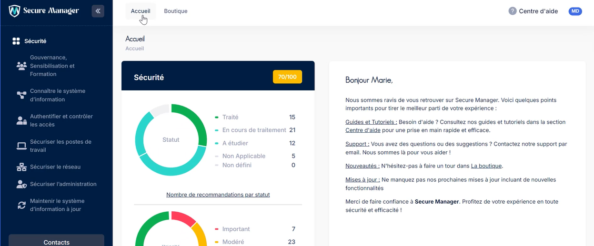594x246 pixels.
Task: Click the Guides et Tutoriels link
Action: (371, 122)
